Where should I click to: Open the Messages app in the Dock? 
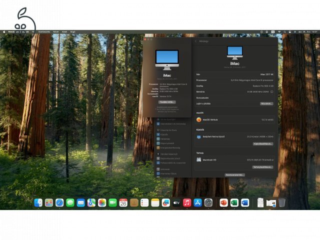tap(70, 203)
